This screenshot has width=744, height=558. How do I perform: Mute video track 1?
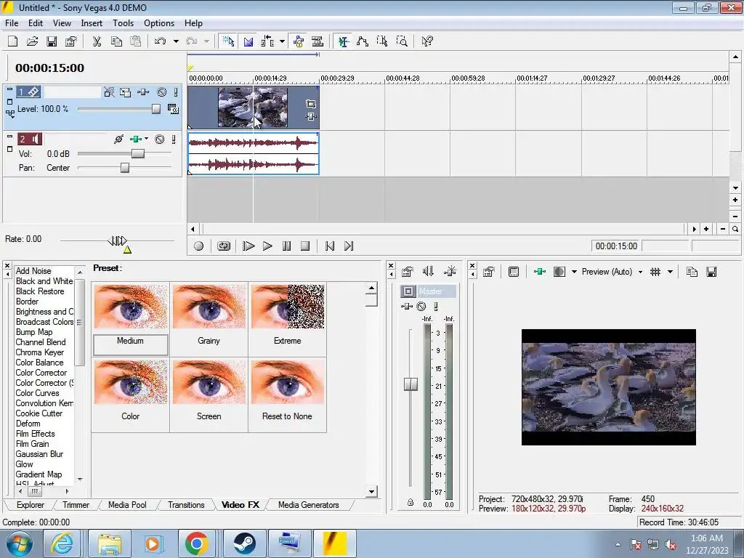(x=162, y=92)
